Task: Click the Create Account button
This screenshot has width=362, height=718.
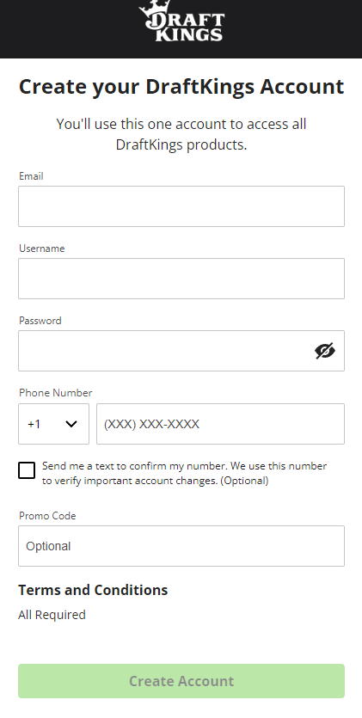Action: (181, 681)
